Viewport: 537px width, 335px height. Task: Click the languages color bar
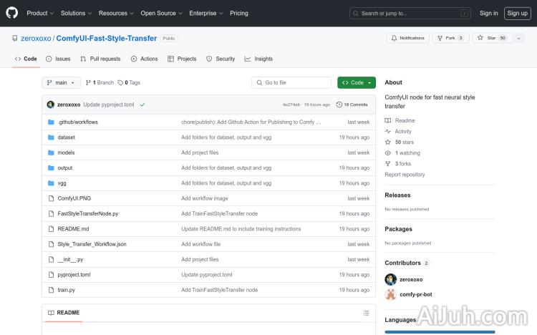[439, 332]
